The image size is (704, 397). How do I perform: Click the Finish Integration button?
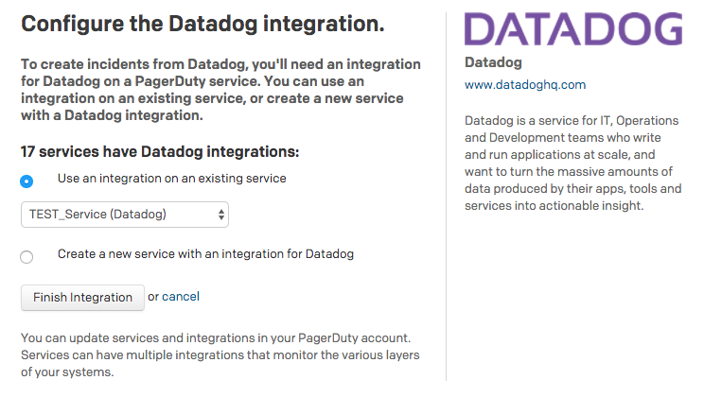pos(82,298)
